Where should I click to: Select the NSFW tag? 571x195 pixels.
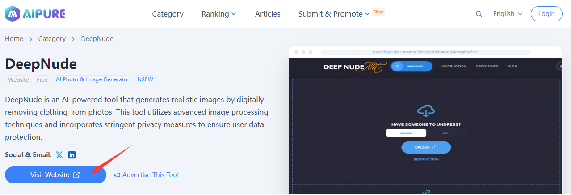pos(145,80)
